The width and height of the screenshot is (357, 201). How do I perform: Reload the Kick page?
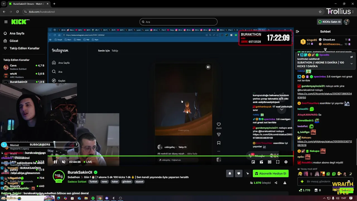click(17, 12)
